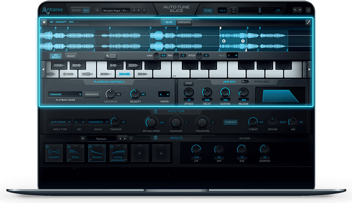Image resolution: width=352 pixels, height=203 pixels.
Task: Next effects preset arrow
Action: pyautogui.click(x=125, y=139)
